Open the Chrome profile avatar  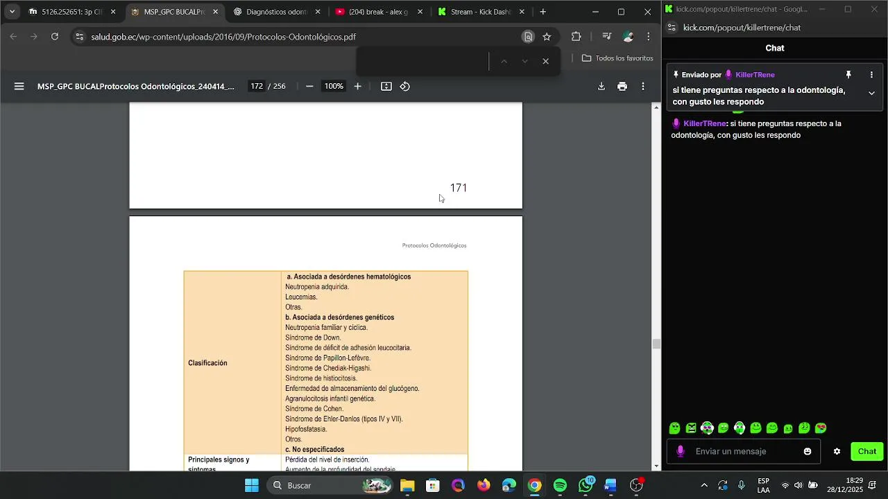[628, 37]
